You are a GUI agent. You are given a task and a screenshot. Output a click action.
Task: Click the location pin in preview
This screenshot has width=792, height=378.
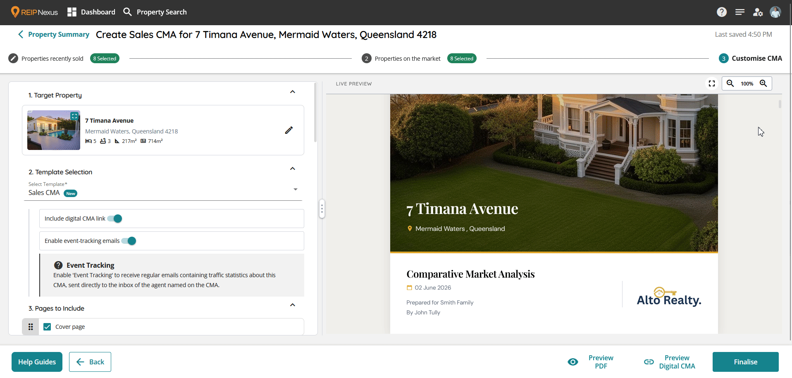(410, 228)
